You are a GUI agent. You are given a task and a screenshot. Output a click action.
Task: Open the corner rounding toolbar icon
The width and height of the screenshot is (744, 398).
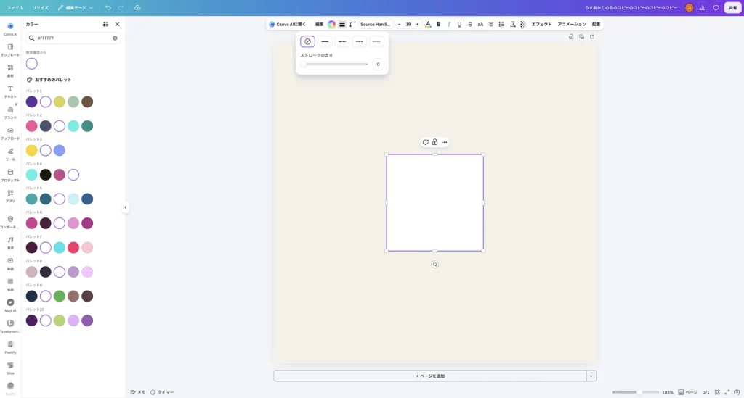(352, 24)
